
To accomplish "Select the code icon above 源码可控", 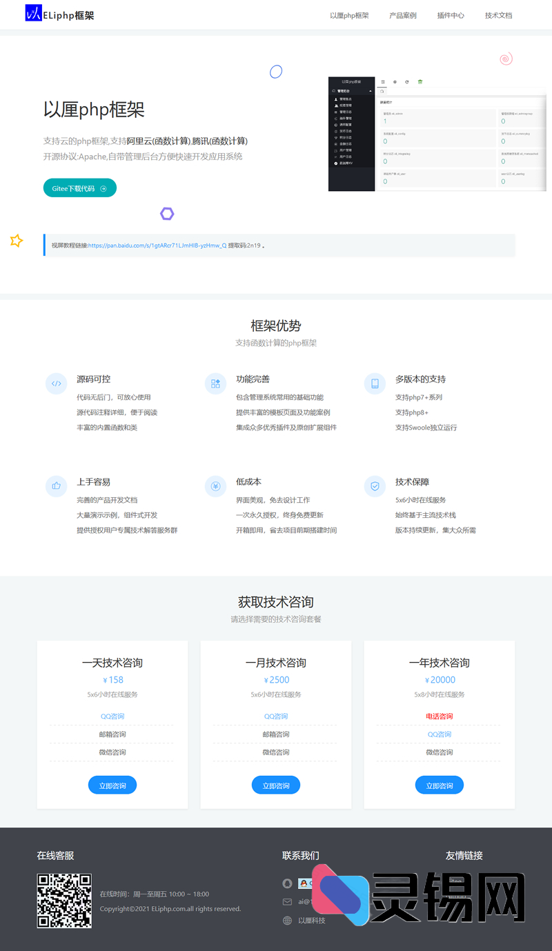I will click(x=56, y=383).
